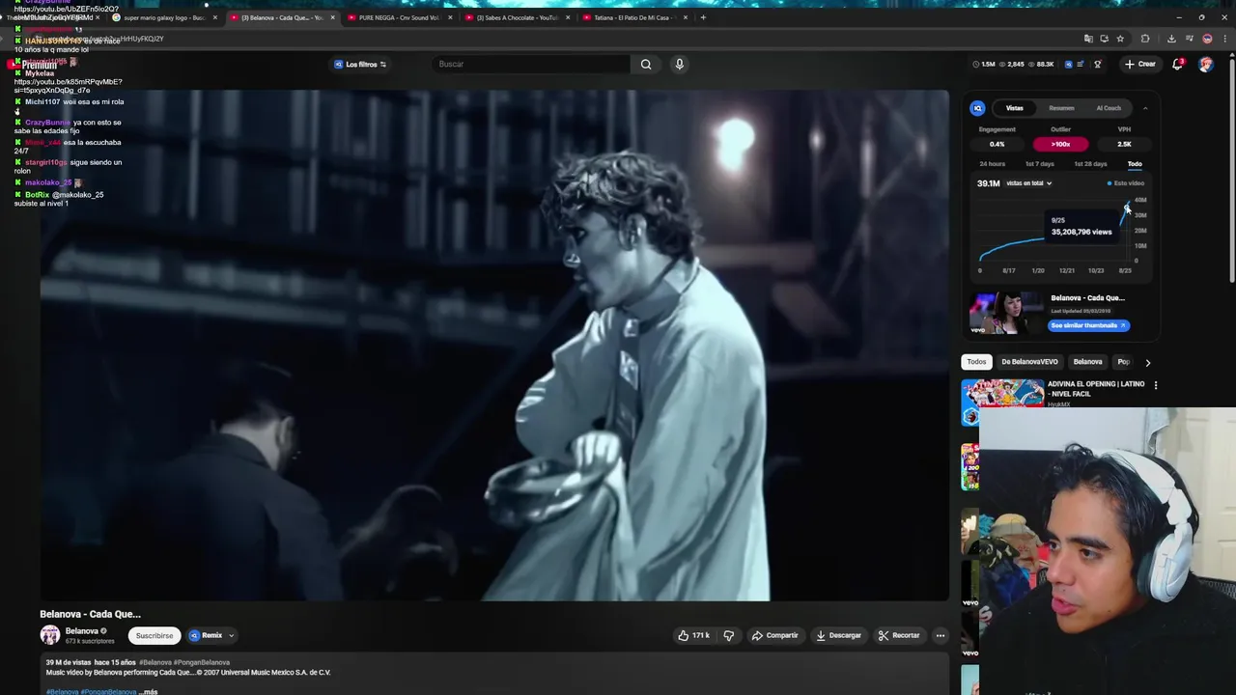
Task: Switch to PURE NEGGA browser tab
Action: click(x=398, y=17)
